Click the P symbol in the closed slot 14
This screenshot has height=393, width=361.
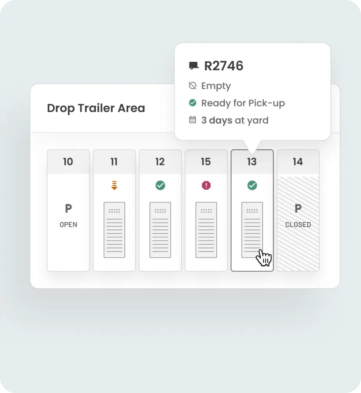click(298, 209)
